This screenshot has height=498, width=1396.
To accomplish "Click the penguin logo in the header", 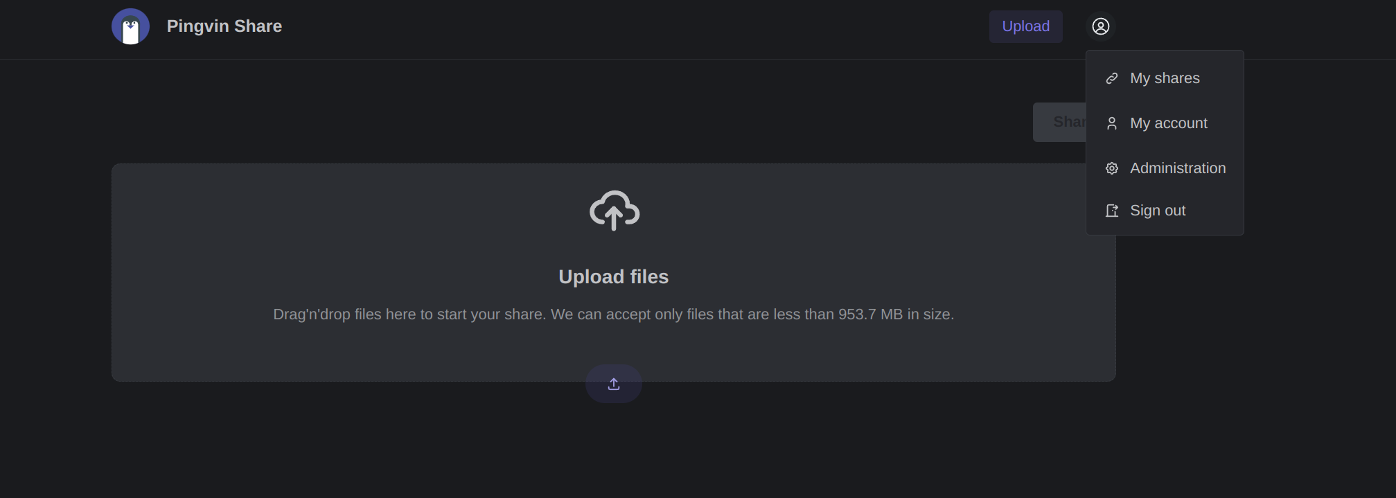I will [130, 26].
